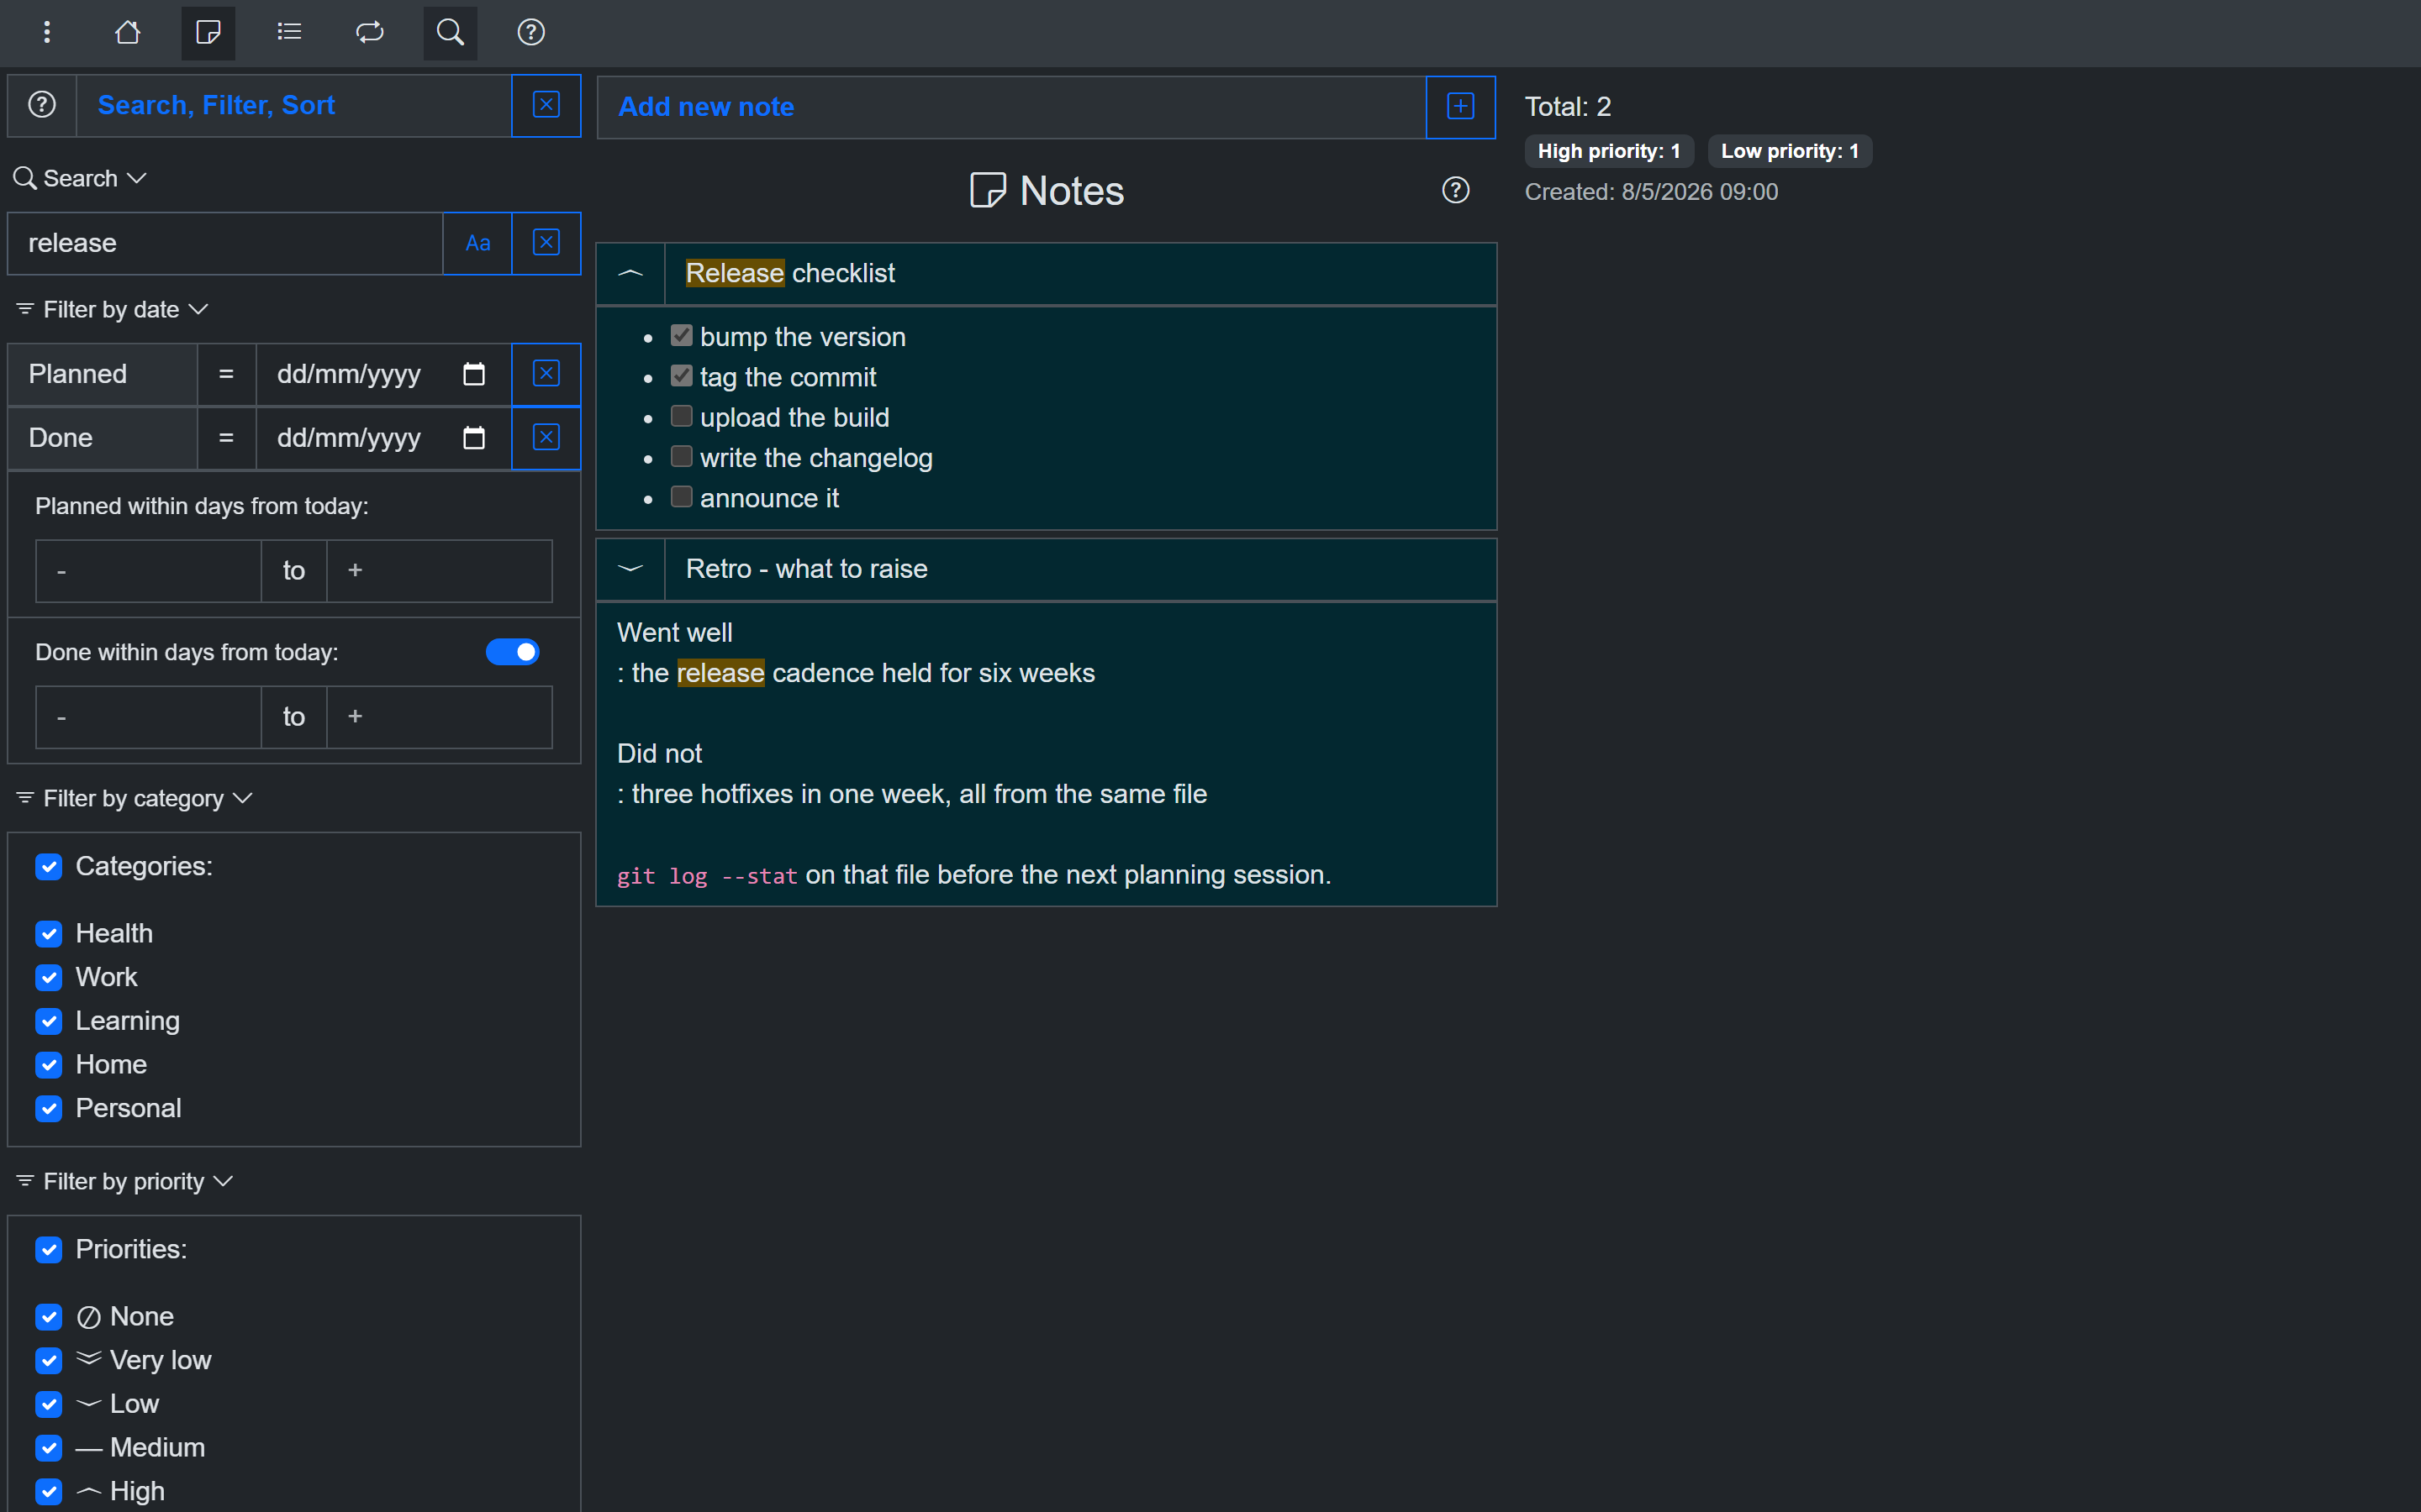Focus the search input containing release
2421x1512 pixels.
coord(225,243)
